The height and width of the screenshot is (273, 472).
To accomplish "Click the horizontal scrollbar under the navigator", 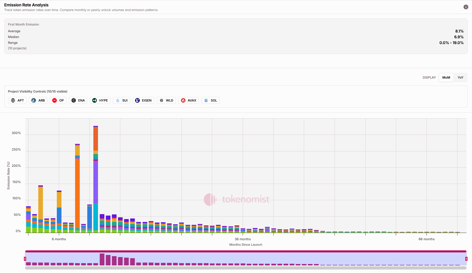I will click(x=246, y=268).
